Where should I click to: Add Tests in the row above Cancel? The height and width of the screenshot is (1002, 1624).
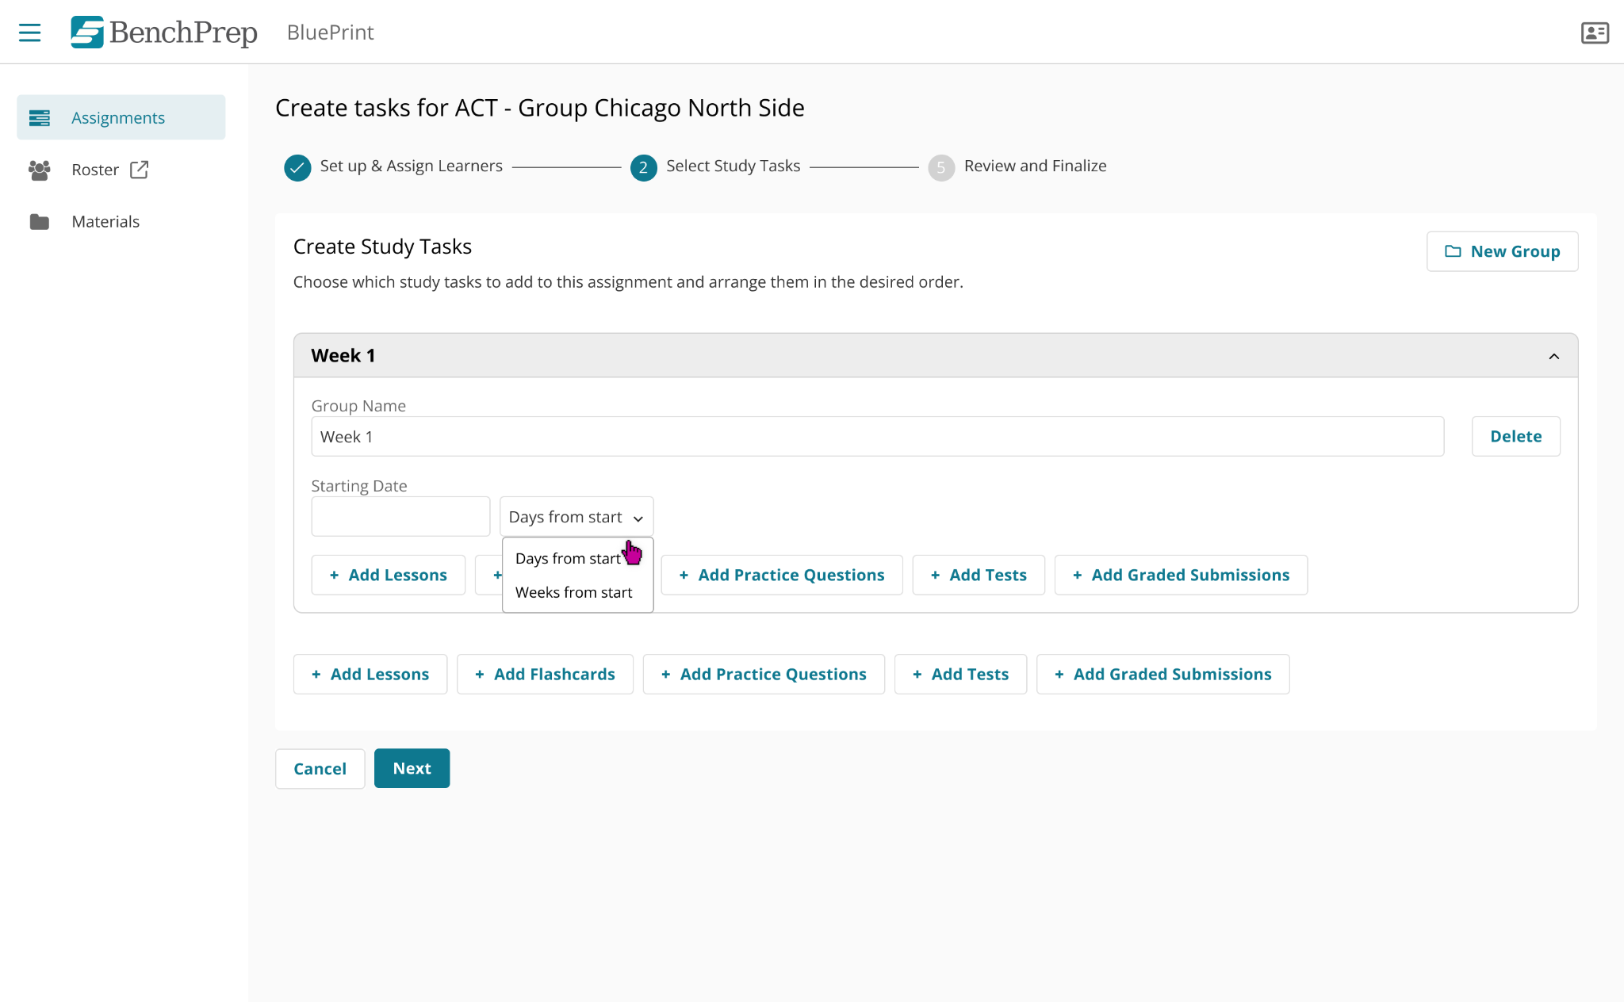[x=960, y=674]
